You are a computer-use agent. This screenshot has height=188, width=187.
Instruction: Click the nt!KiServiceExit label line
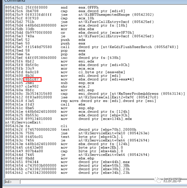(x=24, y=122)
